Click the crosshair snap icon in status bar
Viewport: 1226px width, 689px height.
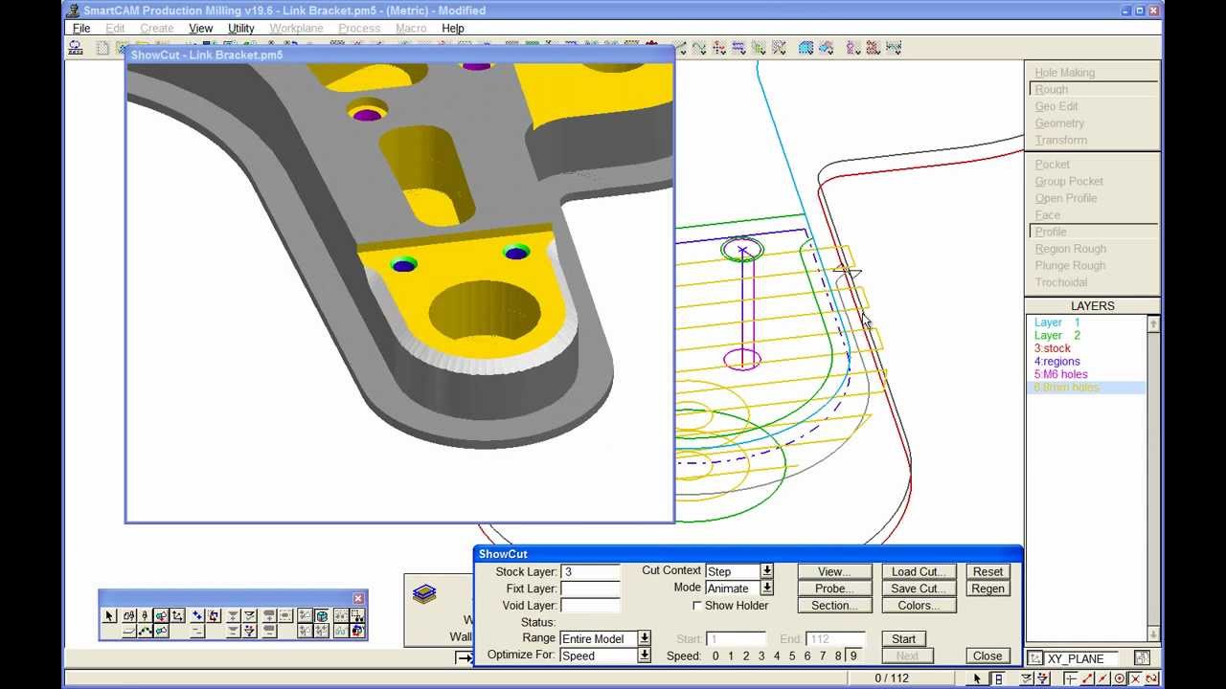coord(1071,678)
